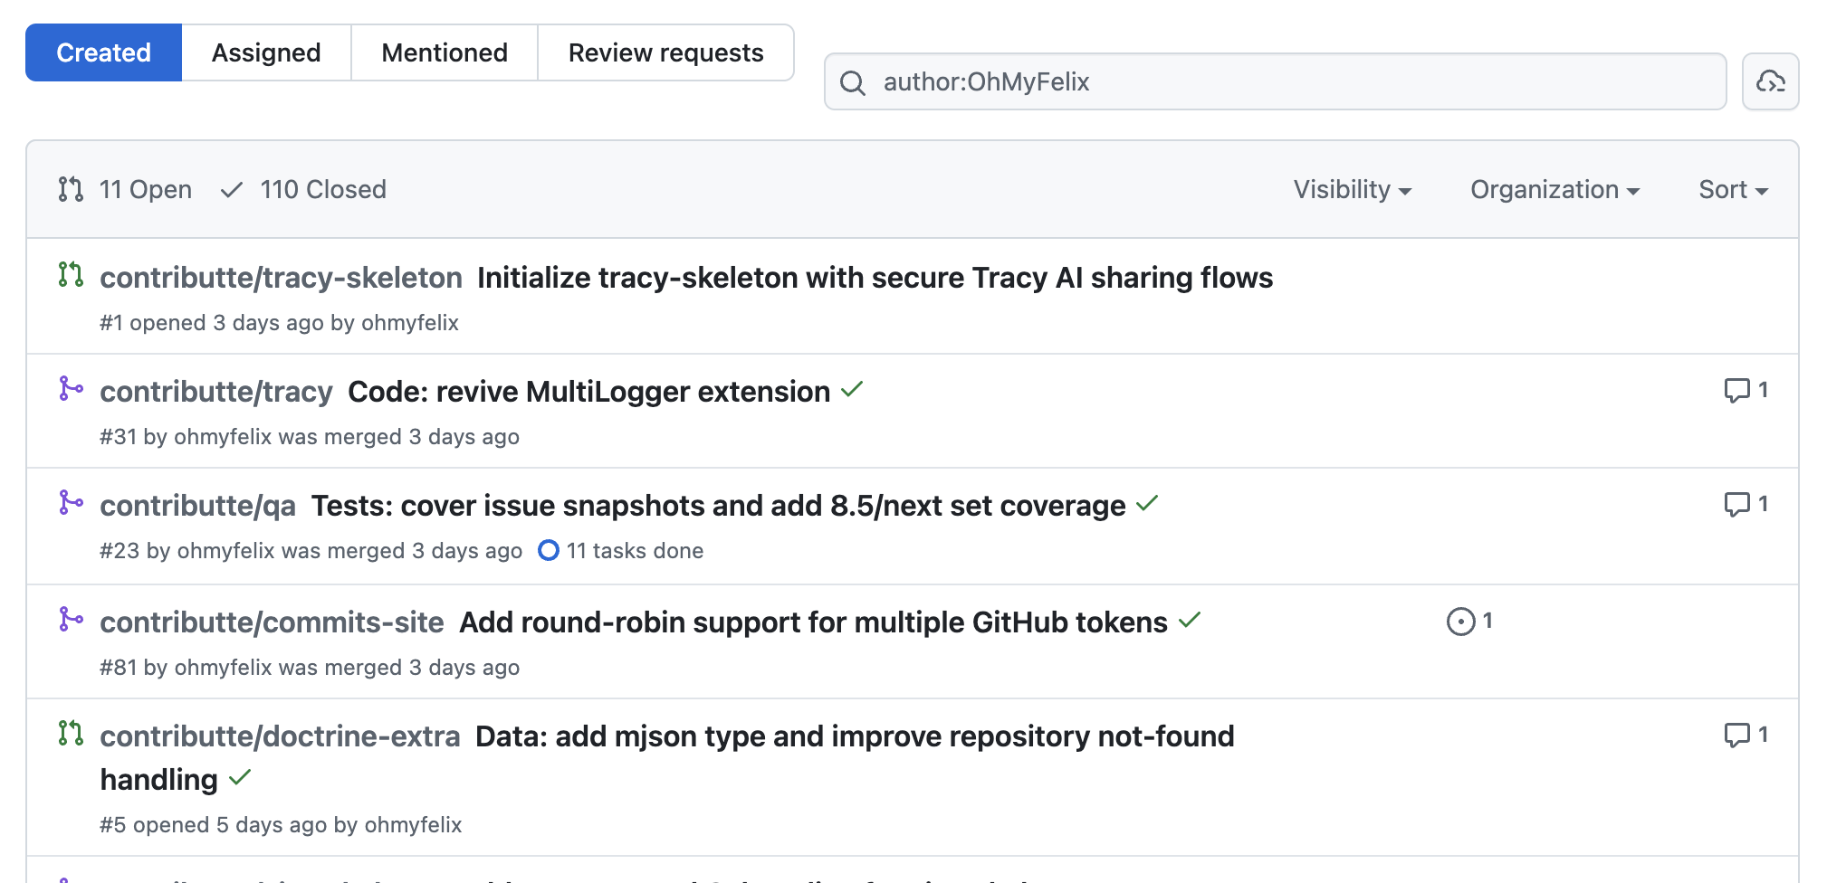This screenshot has width=1827, height=883.
Task: Open the contributte/qa repository link
Action: tap(197, 505)
